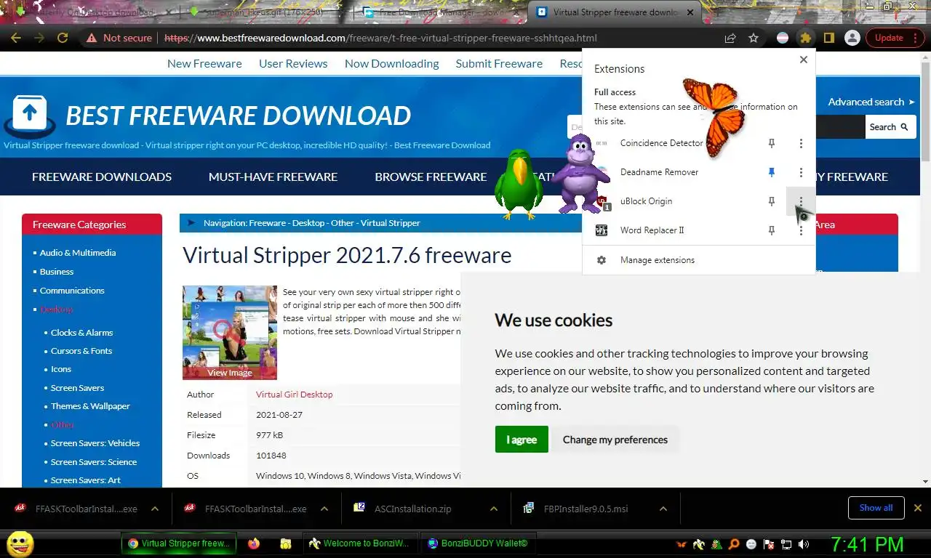931x558 pixels.
Task: Click the site Search button
Action: [x=889, y=127]
